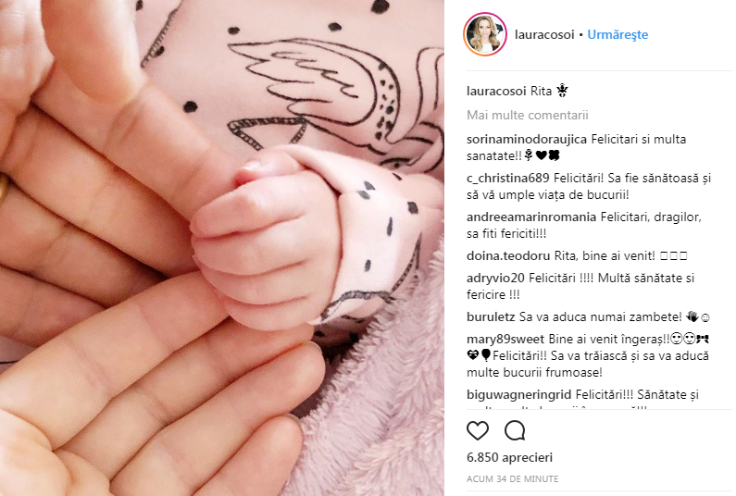
Task: Open lauracosoi username in header
Action: pyautogui.click(x=544, y=35)
